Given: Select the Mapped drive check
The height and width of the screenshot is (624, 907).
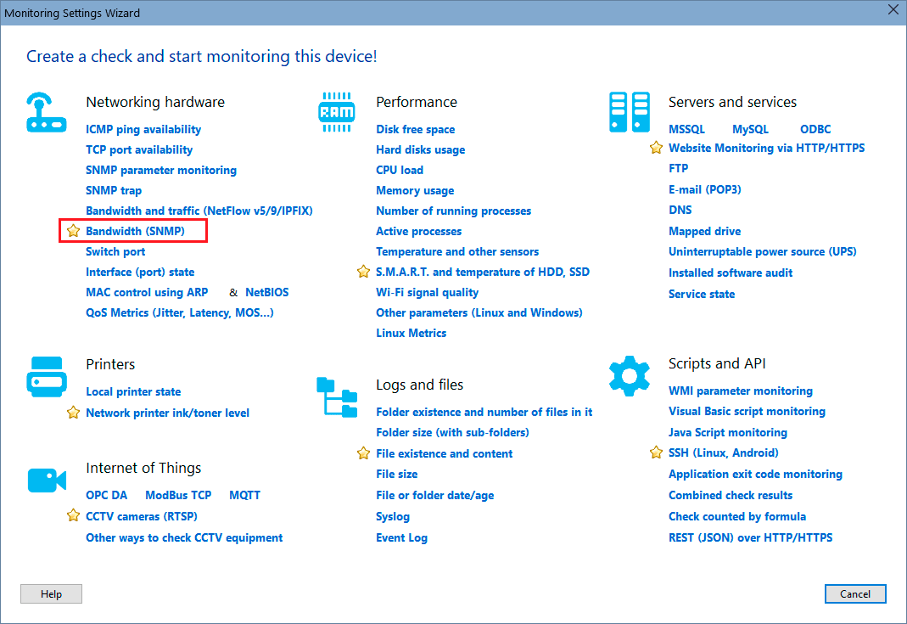Looking at the screenshot, I should click(x=704, y=231).
